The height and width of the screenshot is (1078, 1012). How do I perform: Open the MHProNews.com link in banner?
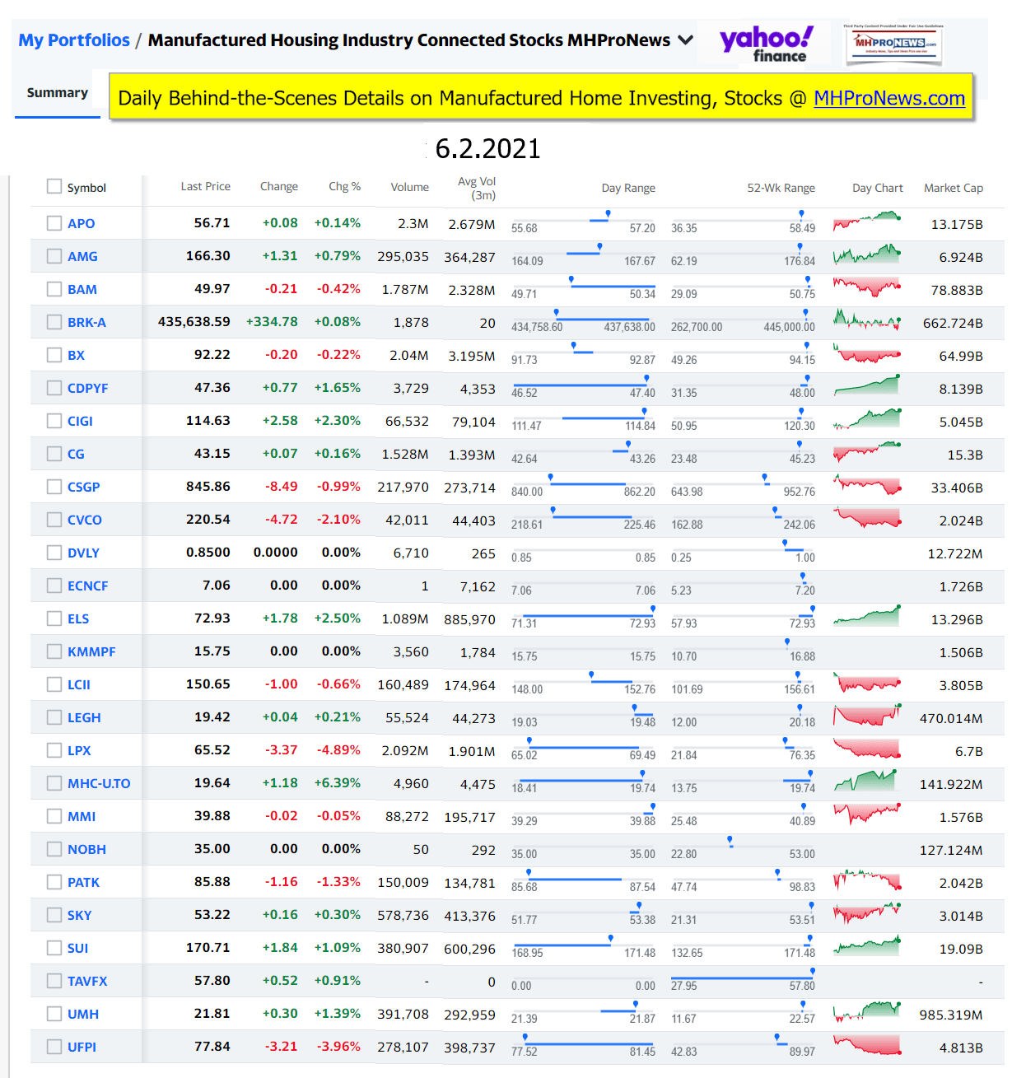888,99
